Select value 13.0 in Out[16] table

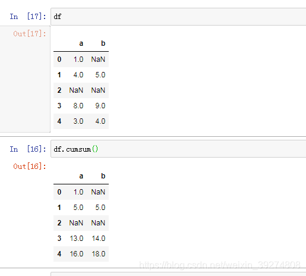(x=77, y=239)
